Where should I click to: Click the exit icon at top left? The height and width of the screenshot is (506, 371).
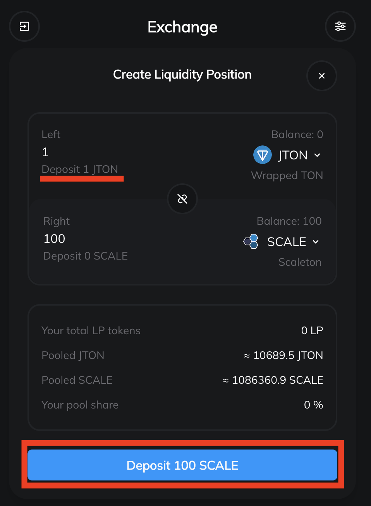tap(24, 26)
